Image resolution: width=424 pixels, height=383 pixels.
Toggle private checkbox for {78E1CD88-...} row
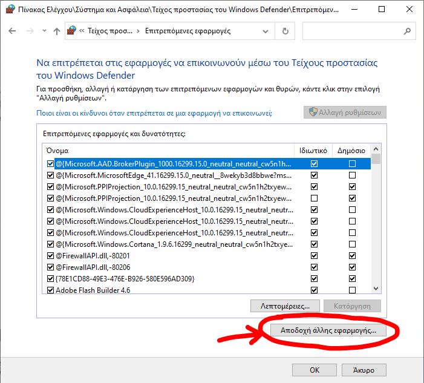(314, 278)
